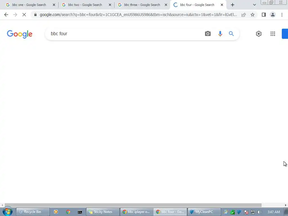Open Recycle Bin from taskbar
Screen dimensions: 288x216
33,212
